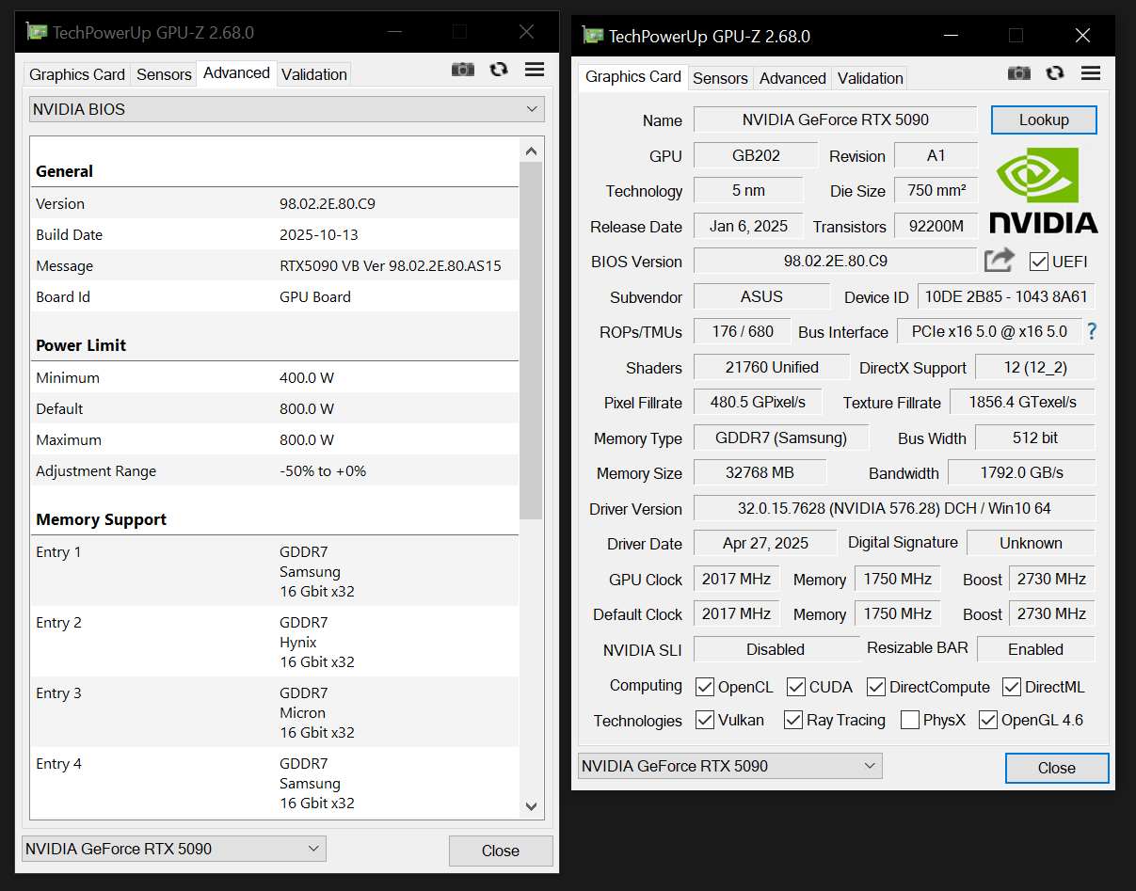Click Entry 2 Hynix memory row
This screenshot has width=1136, height=891.
point(275,642)
